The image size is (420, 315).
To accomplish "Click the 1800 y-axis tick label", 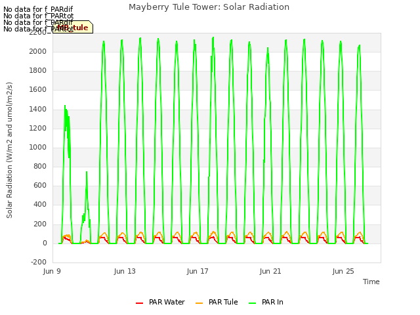I will 38,70.
